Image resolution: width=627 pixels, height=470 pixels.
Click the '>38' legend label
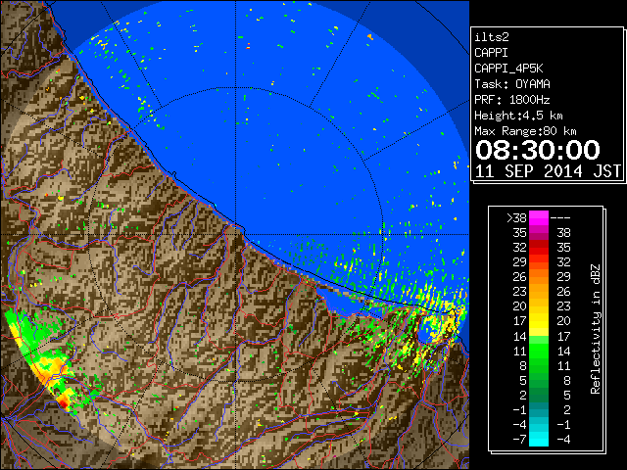pos(516,218)
